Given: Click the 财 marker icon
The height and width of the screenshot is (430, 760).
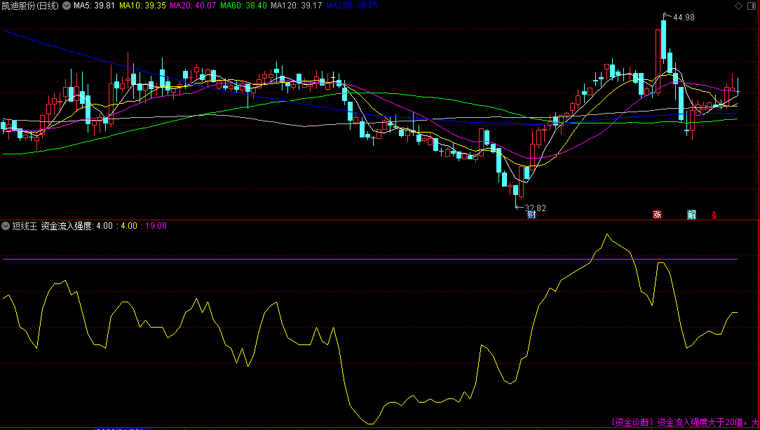Looking at the screenshot, I should [x=531, y=215].
